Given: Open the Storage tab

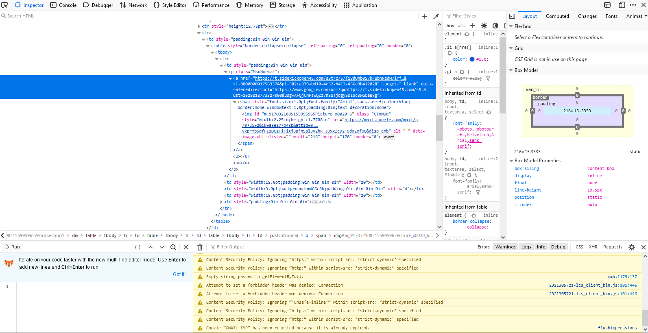Looking at the screenshot, I should click(283, 5).
